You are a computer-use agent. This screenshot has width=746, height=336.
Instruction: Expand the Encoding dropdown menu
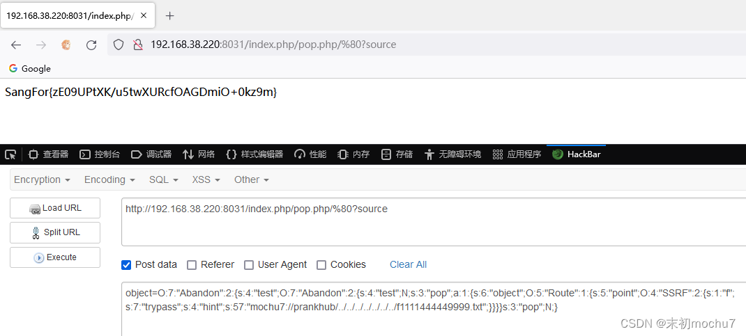coord(109,180)
